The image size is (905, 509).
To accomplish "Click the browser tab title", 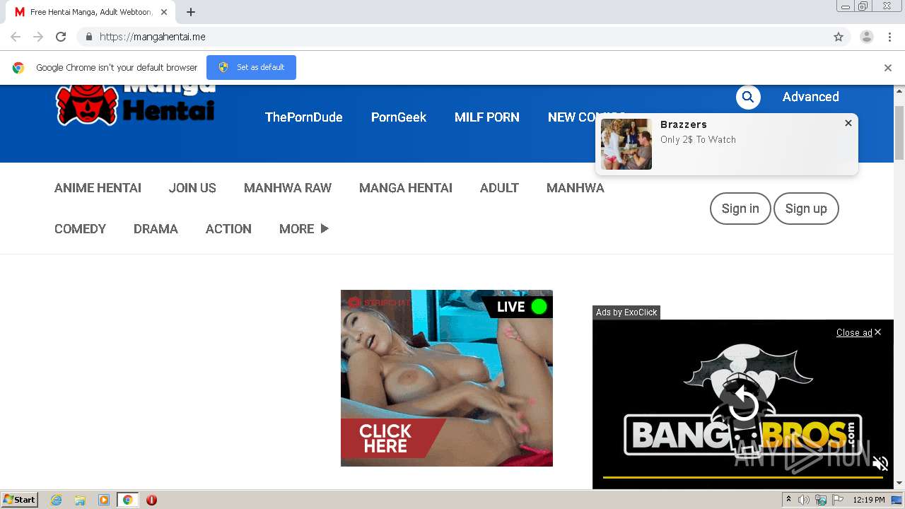I will [x=90, y=12].
